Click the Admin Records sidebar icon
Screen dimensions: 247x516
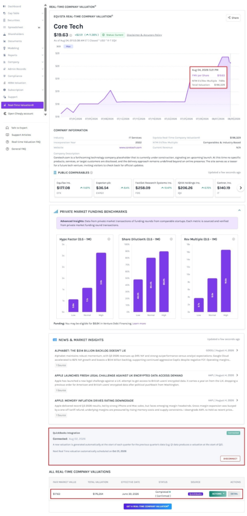(4, 69)
